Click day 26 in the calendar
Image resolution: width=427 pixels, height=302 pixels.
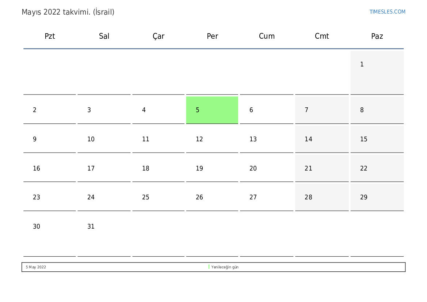(x=212, y=197)
